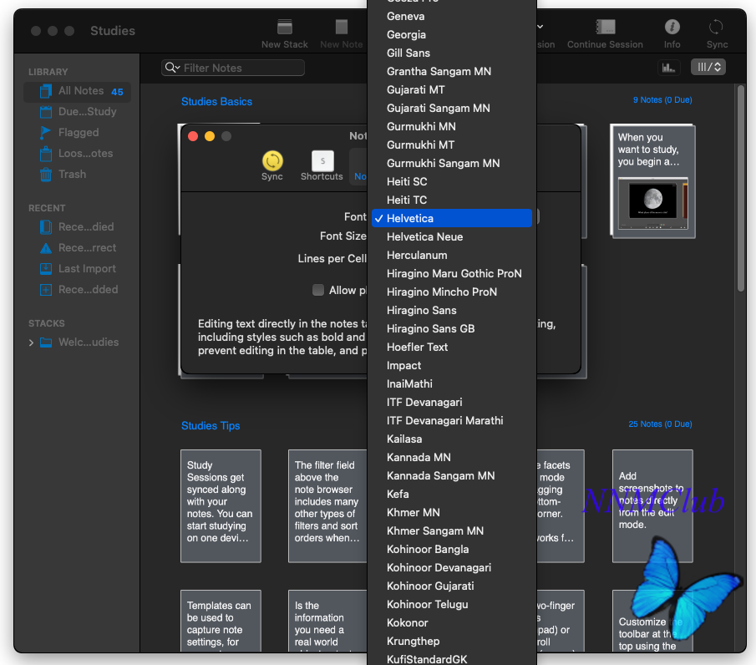Image resolution: width=756 pixels, height=665 pixels.
Task: Select Gurmukhi MN font
Action: 452,126
